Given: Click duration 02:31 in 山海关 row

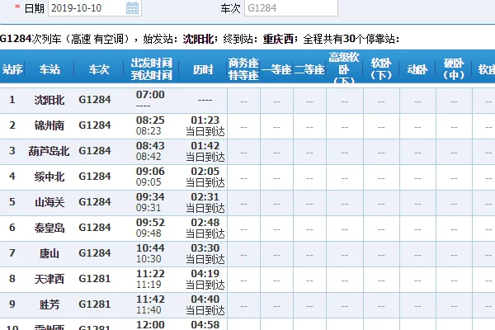Looking at the screenshot, I should click(205, 196).
